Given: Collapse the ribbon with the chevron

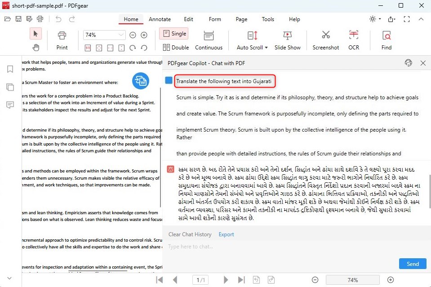Looking at the screenshot, I should (x=421, y=19).
